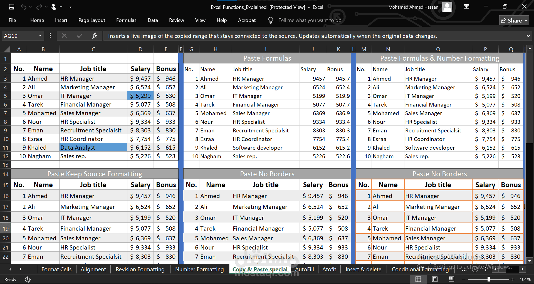Click the Insert Function fx icon
534x284 pixels.
click(x=94, y=36)
